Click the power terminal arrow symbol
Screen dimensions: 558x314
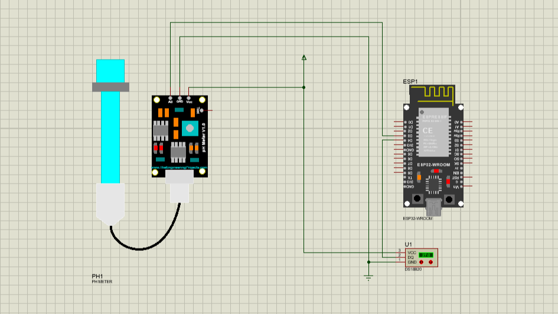[x=304, y=58]
